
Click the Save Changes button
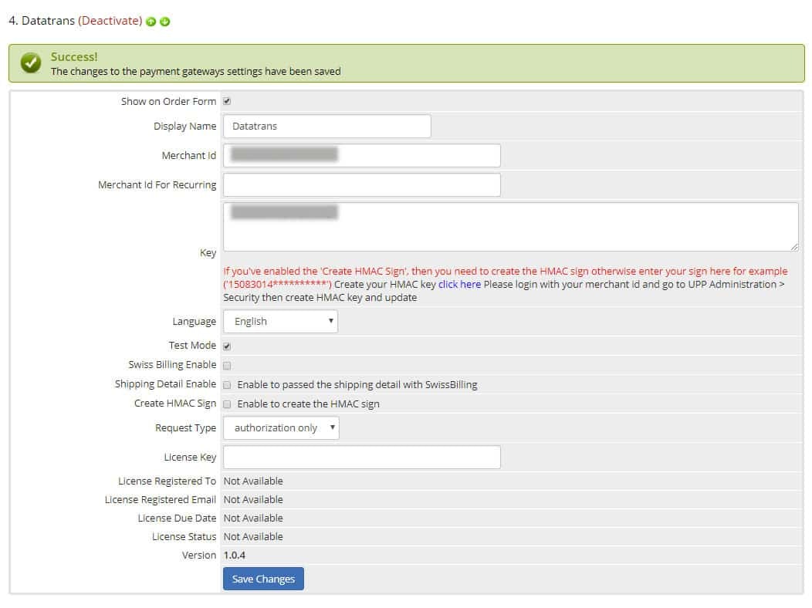(x=263, y=579)
